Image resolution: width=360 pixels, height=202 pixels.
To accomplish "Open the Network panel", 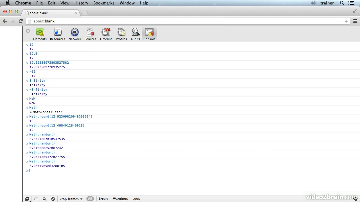I will click(75, 34).
